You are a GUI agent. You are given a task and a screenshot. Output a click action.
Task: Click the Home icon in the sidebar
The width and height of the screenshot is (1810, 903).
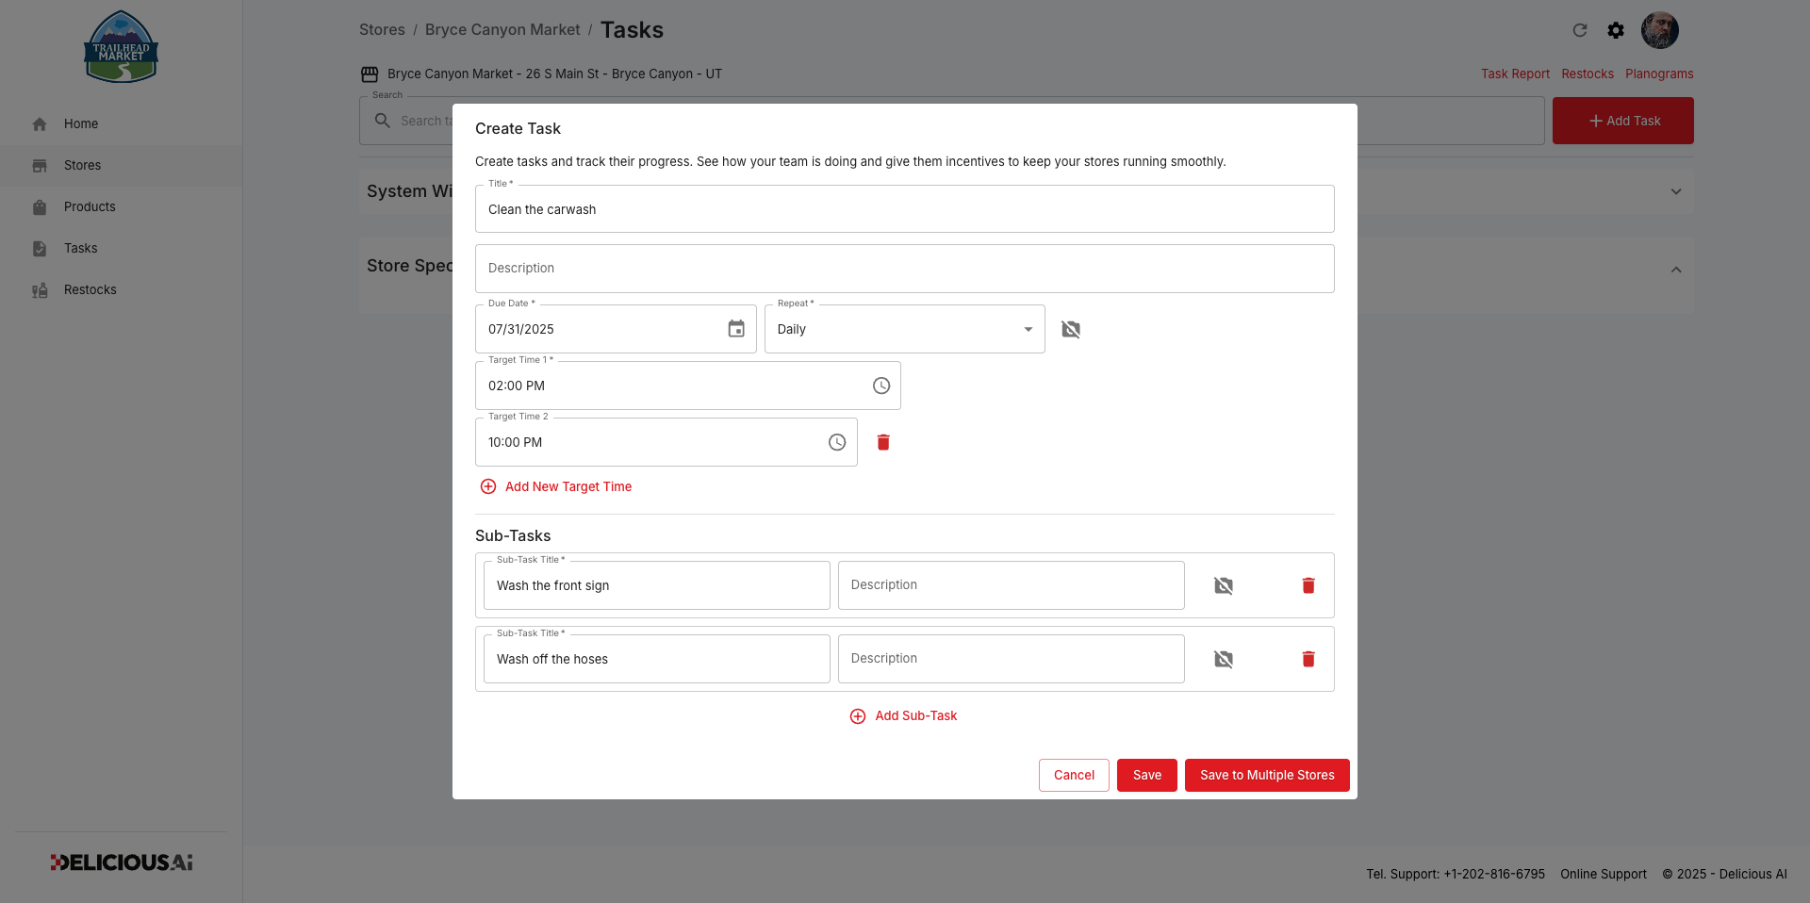tap(40, 123)
